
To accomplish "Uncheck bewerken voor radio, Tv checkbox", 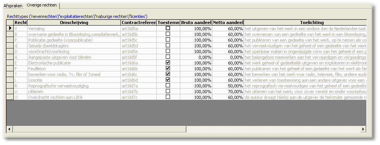I will click(168, 74).
